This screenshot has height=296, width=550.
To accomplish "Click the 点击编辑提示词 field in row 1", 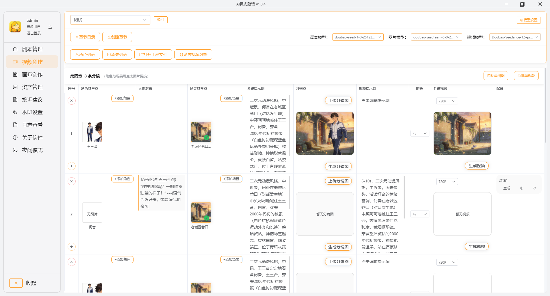I will click(375, 101).
